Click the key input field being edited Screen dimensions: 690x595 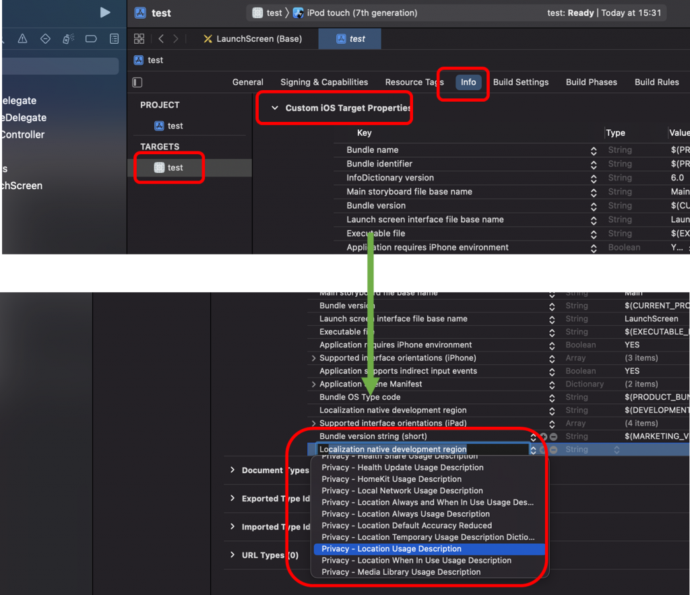(x=422, y=449)
